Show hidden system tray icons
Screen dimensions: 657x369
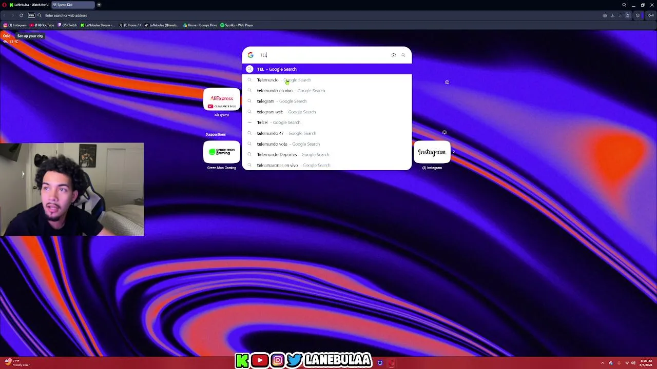603,363
